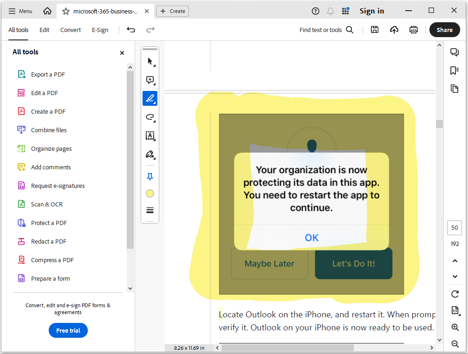Toggle the pin keep-tool-selected icon
This screenshot has width=468, height=354.
click(150, 177)
